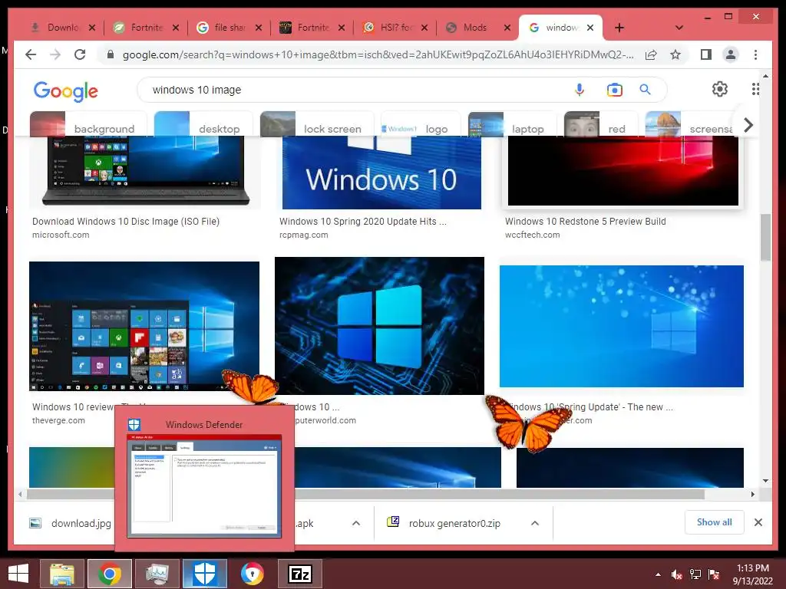The image size is (786, 589).
Task: Open Windows 10 Redstone 5 Preview Build link
Action: [x=586, y=222]
